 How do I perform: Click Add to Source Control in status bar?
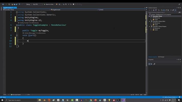(x=170, y=97)
